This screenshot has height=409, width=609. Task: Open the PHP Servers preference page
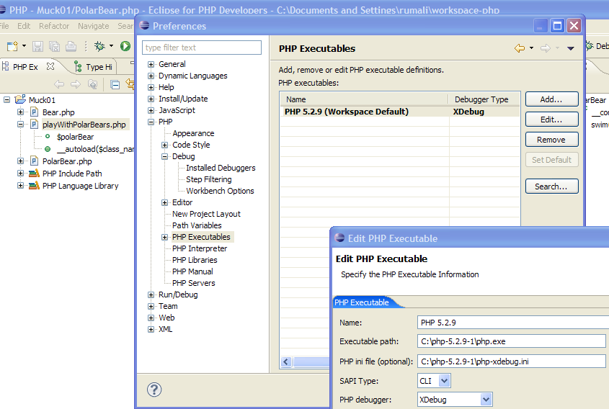(x=193, y=283)
